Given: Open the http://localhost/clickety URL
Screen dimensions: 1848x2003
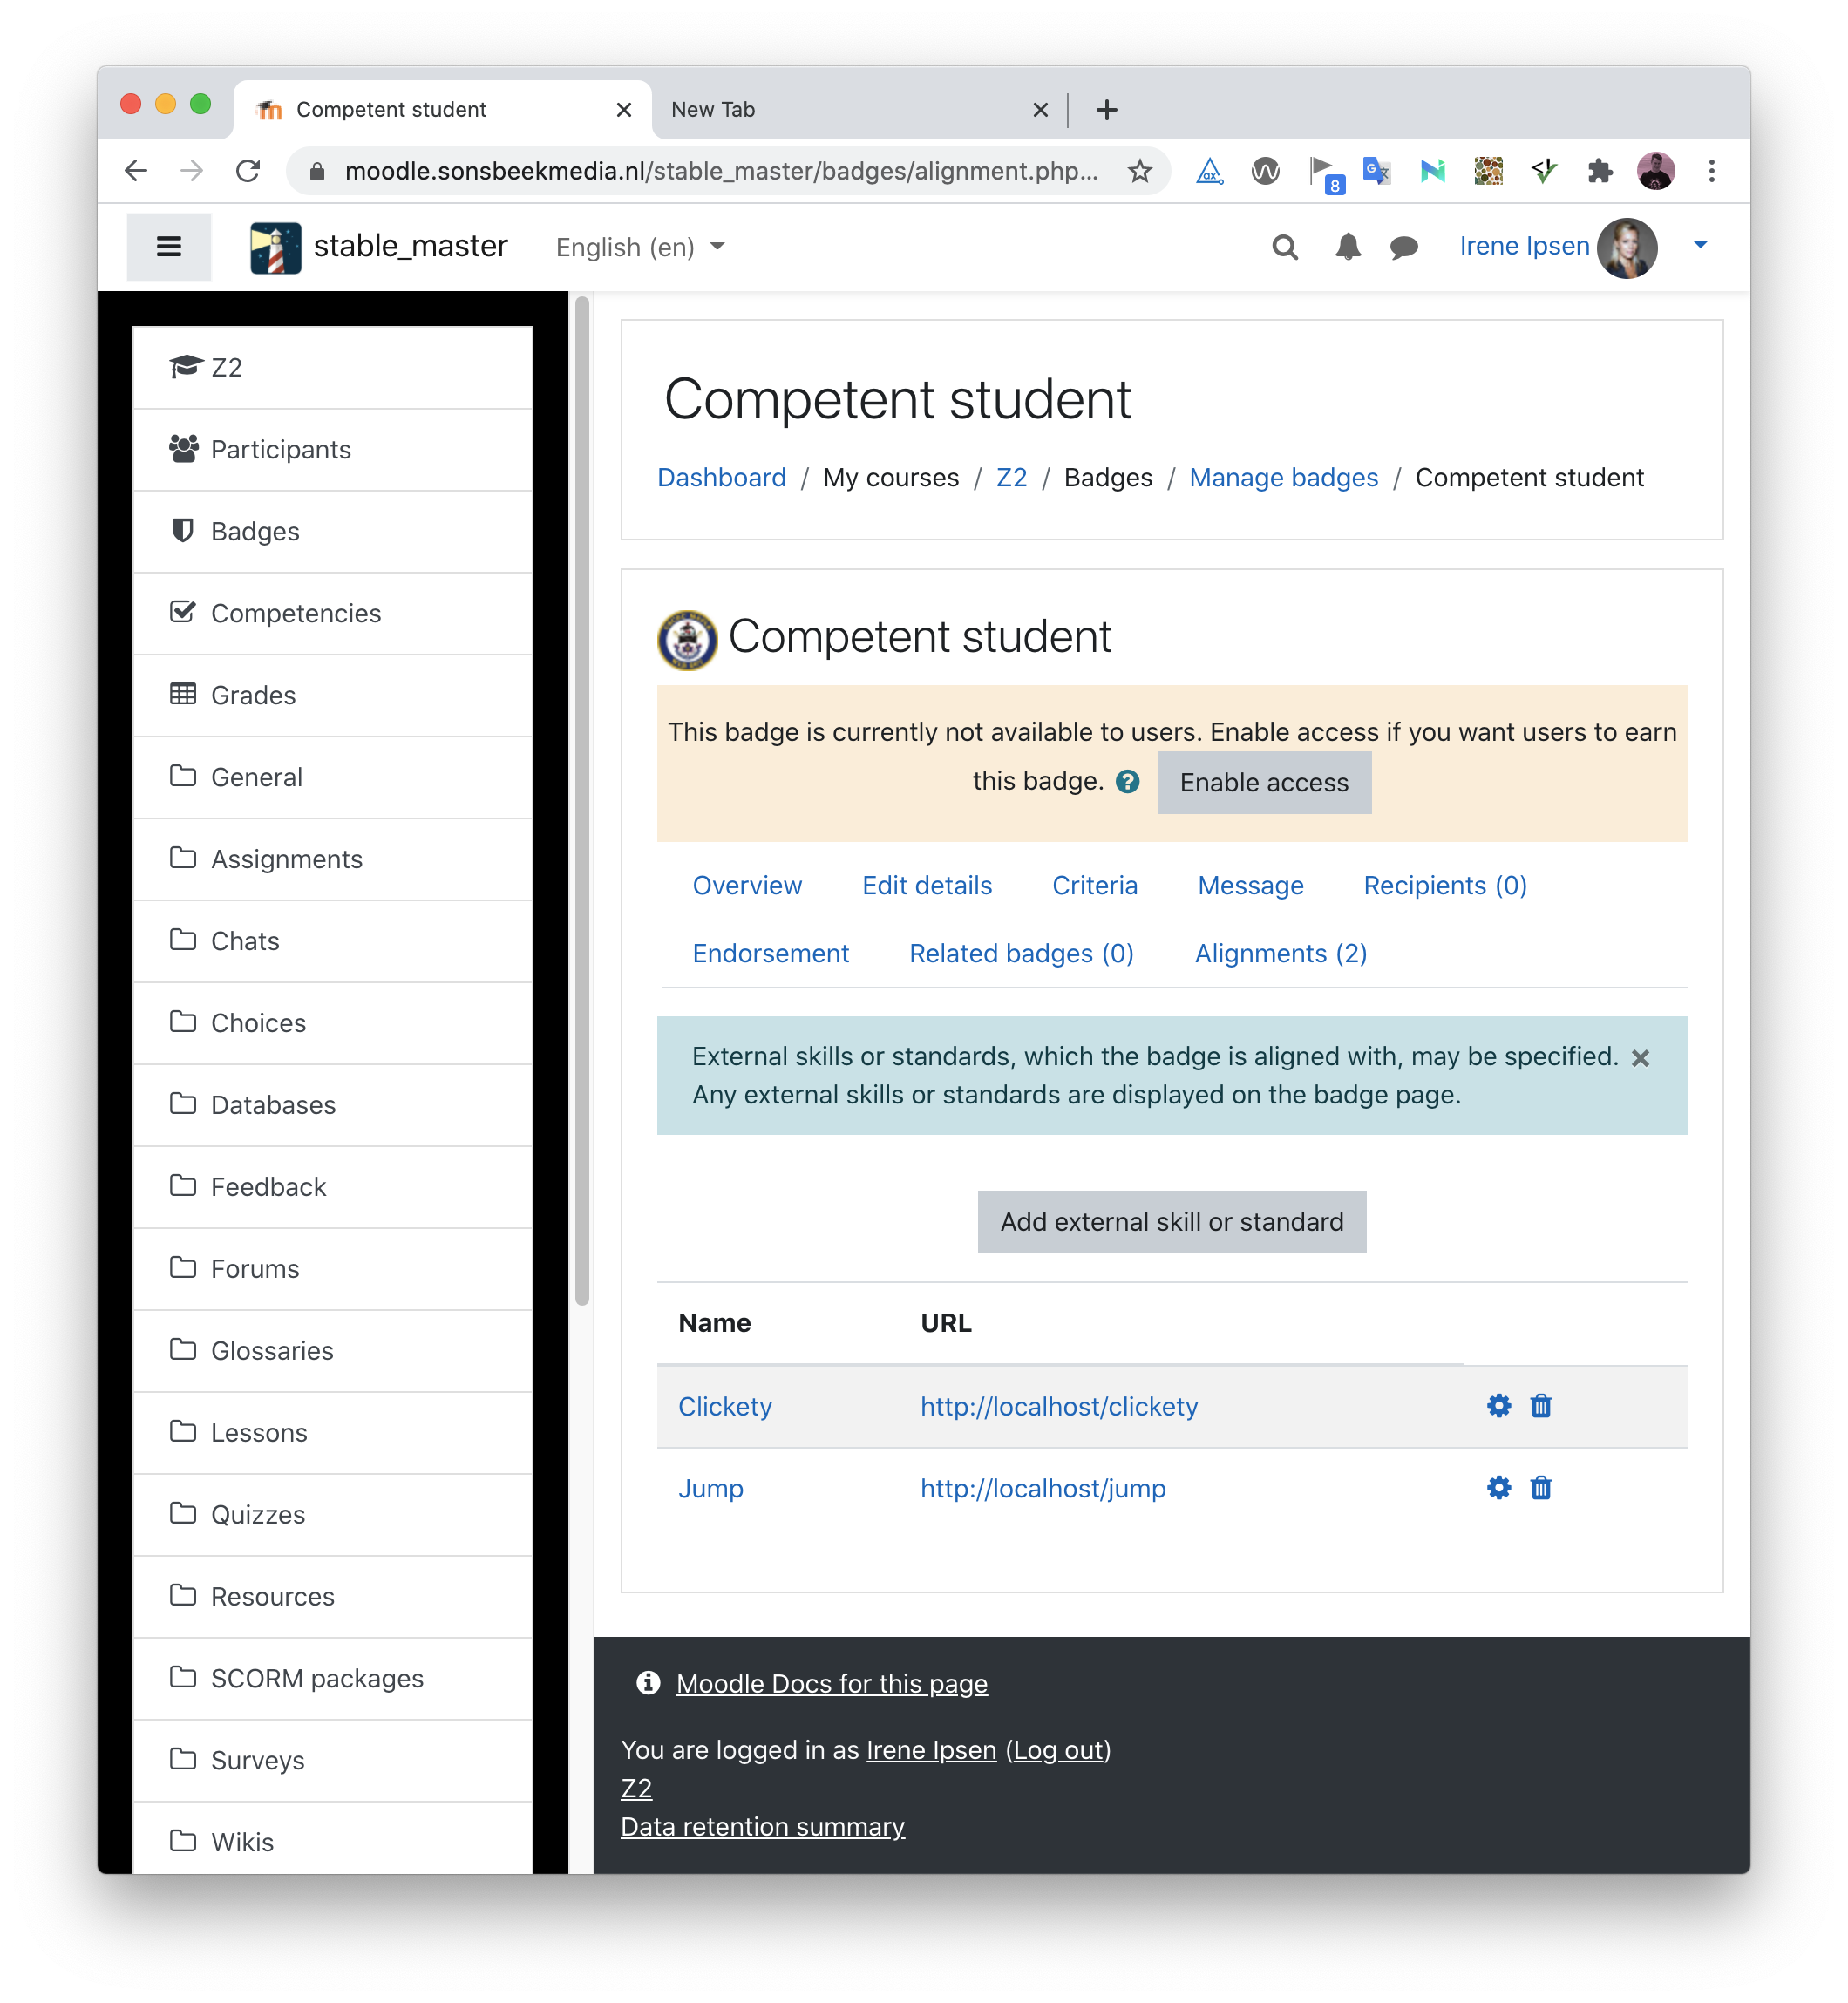Looking at the screenshot, I should [1059, 1406].
